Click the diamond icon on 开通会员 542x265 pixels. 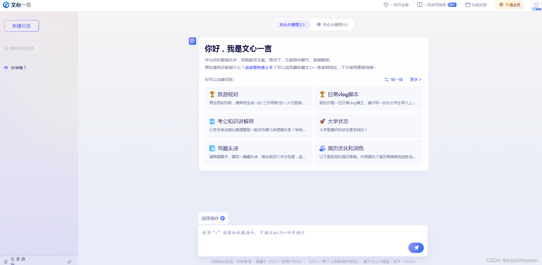click(x=502, y=5)
